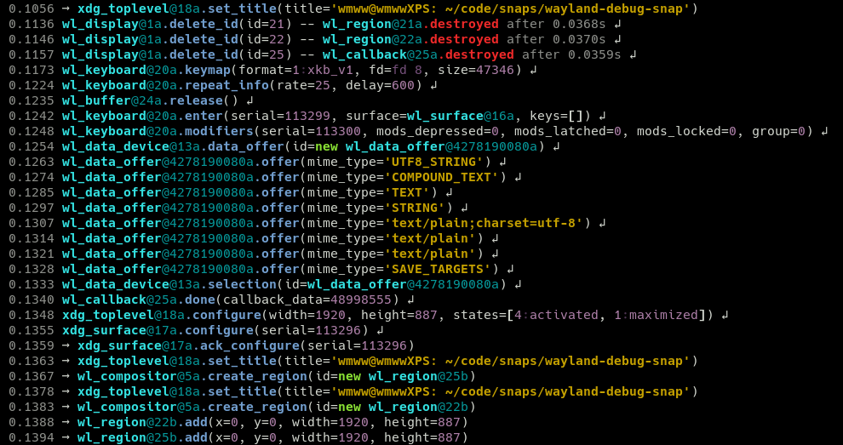
Task: Click the timestamp 0.1348
Action: tap(32, 315)
